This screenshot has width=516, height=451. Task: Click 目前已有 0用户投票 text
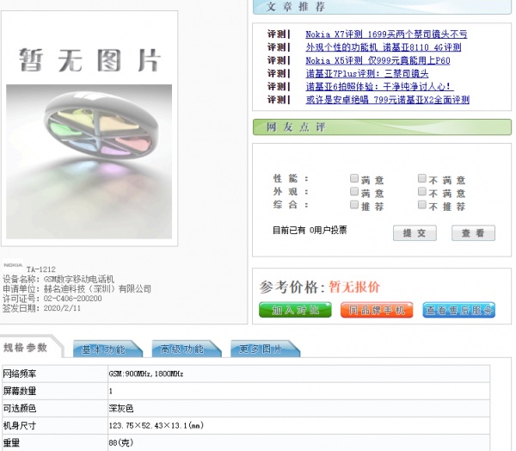[310, 231]
